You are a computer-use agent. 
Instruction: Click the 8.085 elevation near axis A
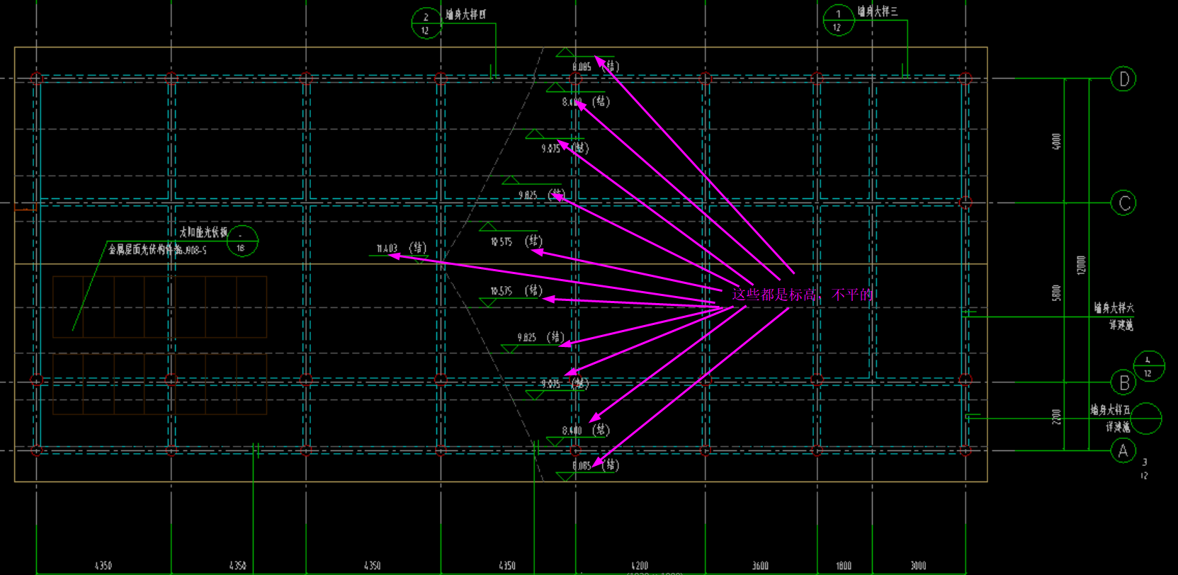click(582, 465)
